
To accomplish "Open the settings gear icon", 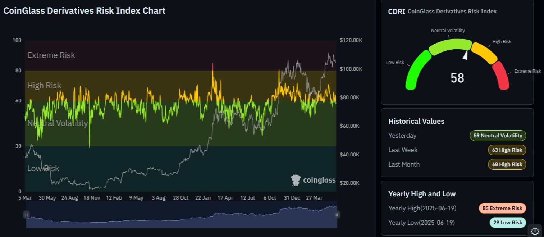I will pyautogui.click(x=535, y=231).
